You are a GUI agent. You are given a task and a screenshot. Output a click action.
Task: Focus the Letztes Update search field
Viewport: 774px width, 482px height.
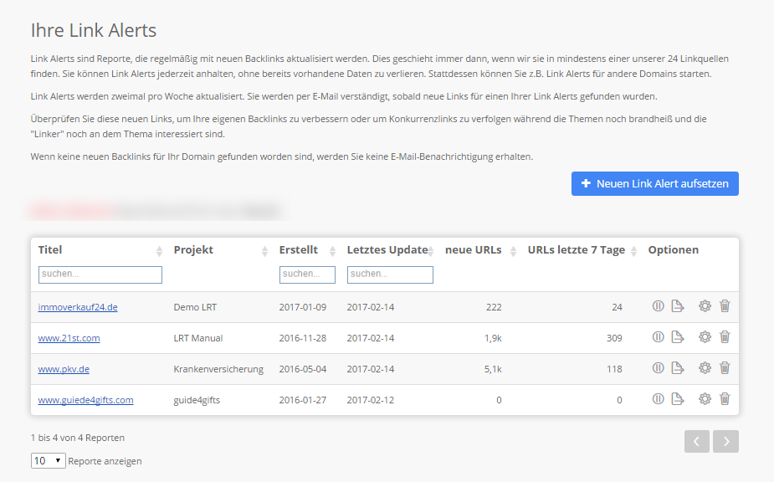[x=390, y=274]
